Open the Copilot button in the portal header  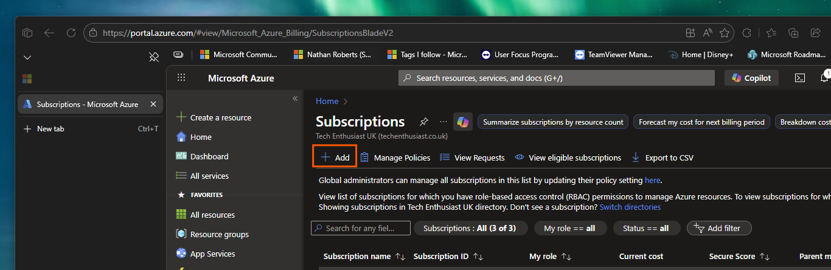point(751,78)
